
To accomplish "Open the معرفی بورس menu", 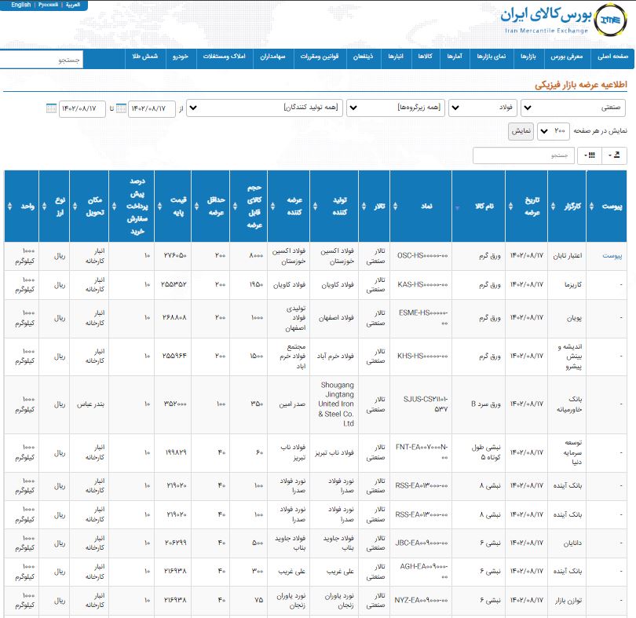I will pyautogui.click(x=566, y=57).
